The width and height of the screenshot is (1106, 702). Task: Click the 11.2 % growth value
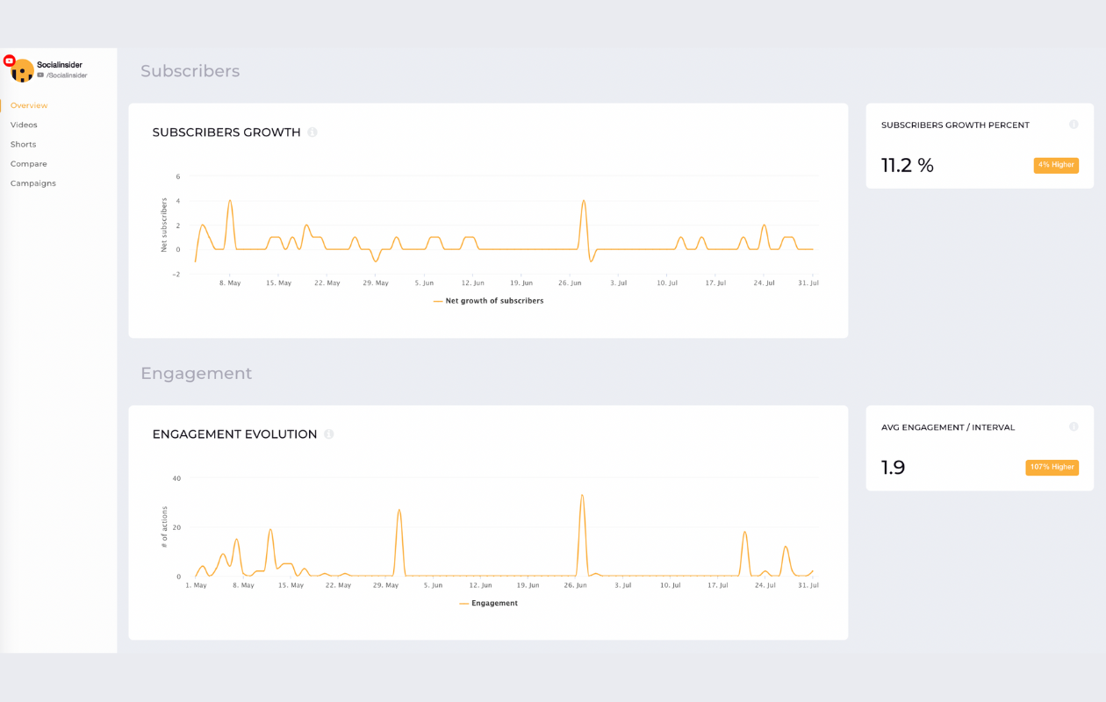pos(908,165)
